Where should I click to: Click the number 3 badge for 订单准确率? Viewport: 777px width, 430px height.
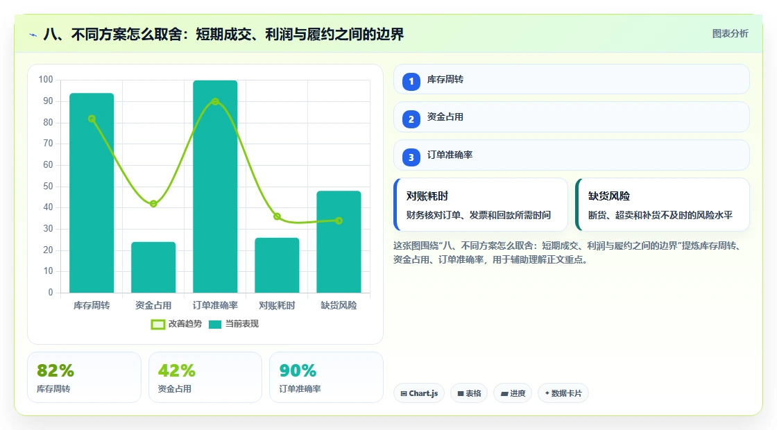coord(411,157)
